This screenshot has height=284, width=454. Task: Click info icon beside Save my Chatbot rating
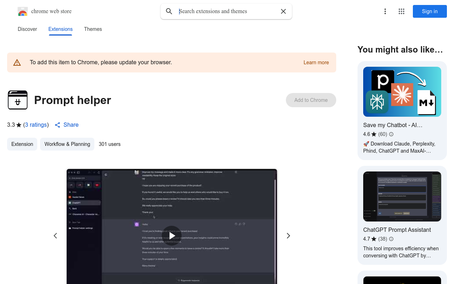[391, 134]
